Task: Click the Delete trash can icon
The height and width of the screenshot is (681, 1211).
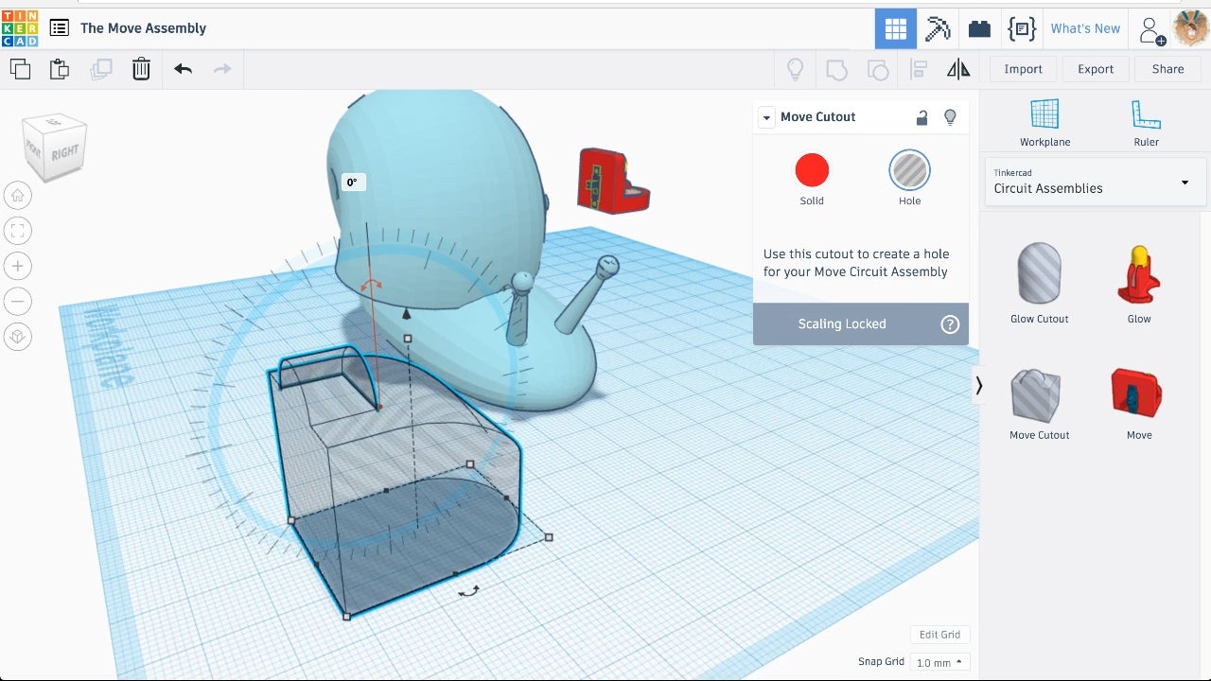Action: pyautogui.click(x=141, y=69)
